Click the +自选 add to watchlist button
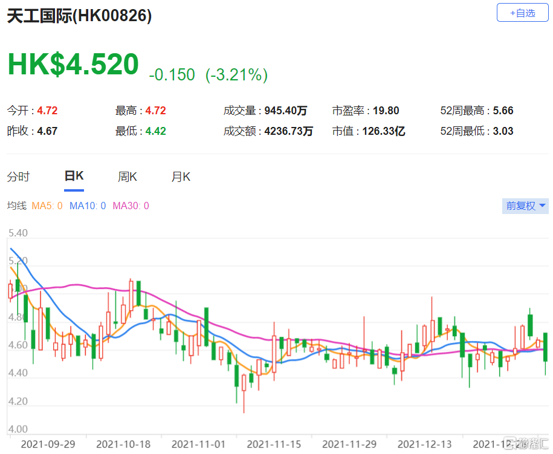Image resolution: width=553 pixels, height=454 pixels. [x=522, y=13]
